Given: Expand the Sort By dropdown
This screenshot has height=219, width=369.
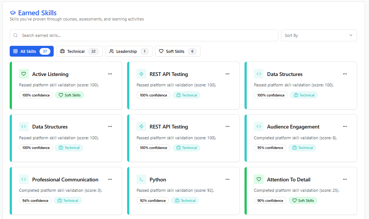Looking at the screenshot, I should 319,35.
